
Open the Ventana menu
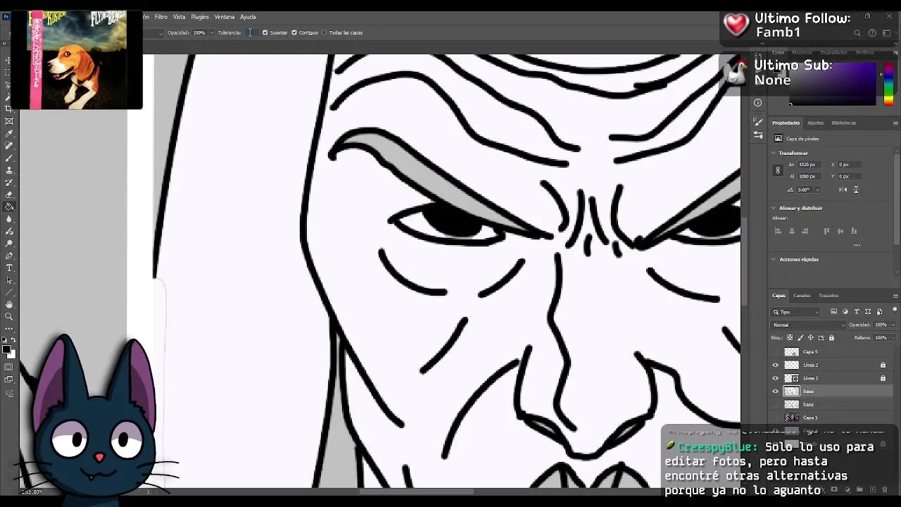(225, 17)
